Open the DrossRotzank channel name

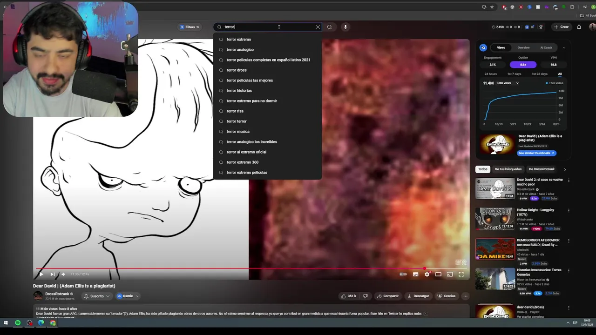(57, 294)
